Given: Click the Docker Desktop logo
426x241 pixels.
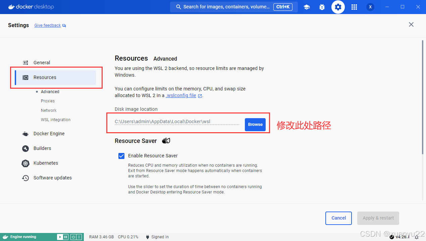Looking at the screenshot, I should pyautogui.click(x=31, y=7).
